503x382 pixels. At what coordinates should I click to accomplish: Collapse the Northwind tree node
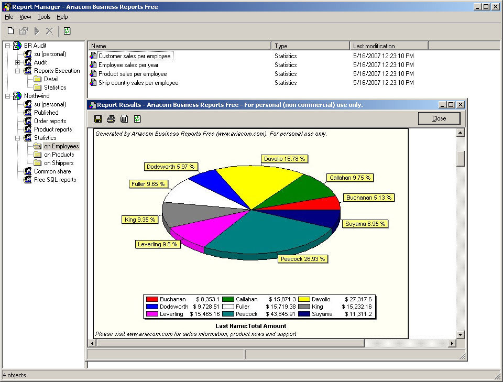8,96
